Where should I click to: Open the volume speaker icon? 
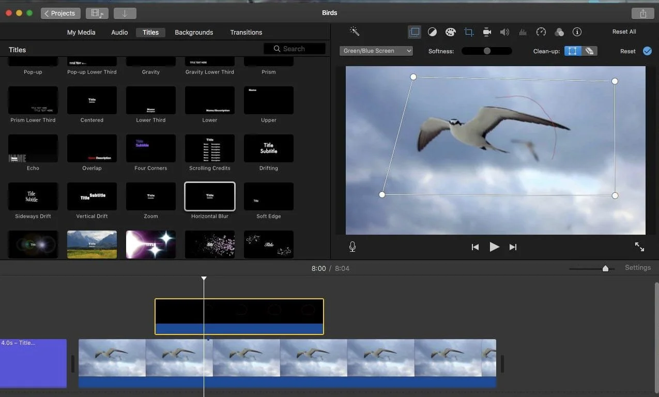point(504,32)
